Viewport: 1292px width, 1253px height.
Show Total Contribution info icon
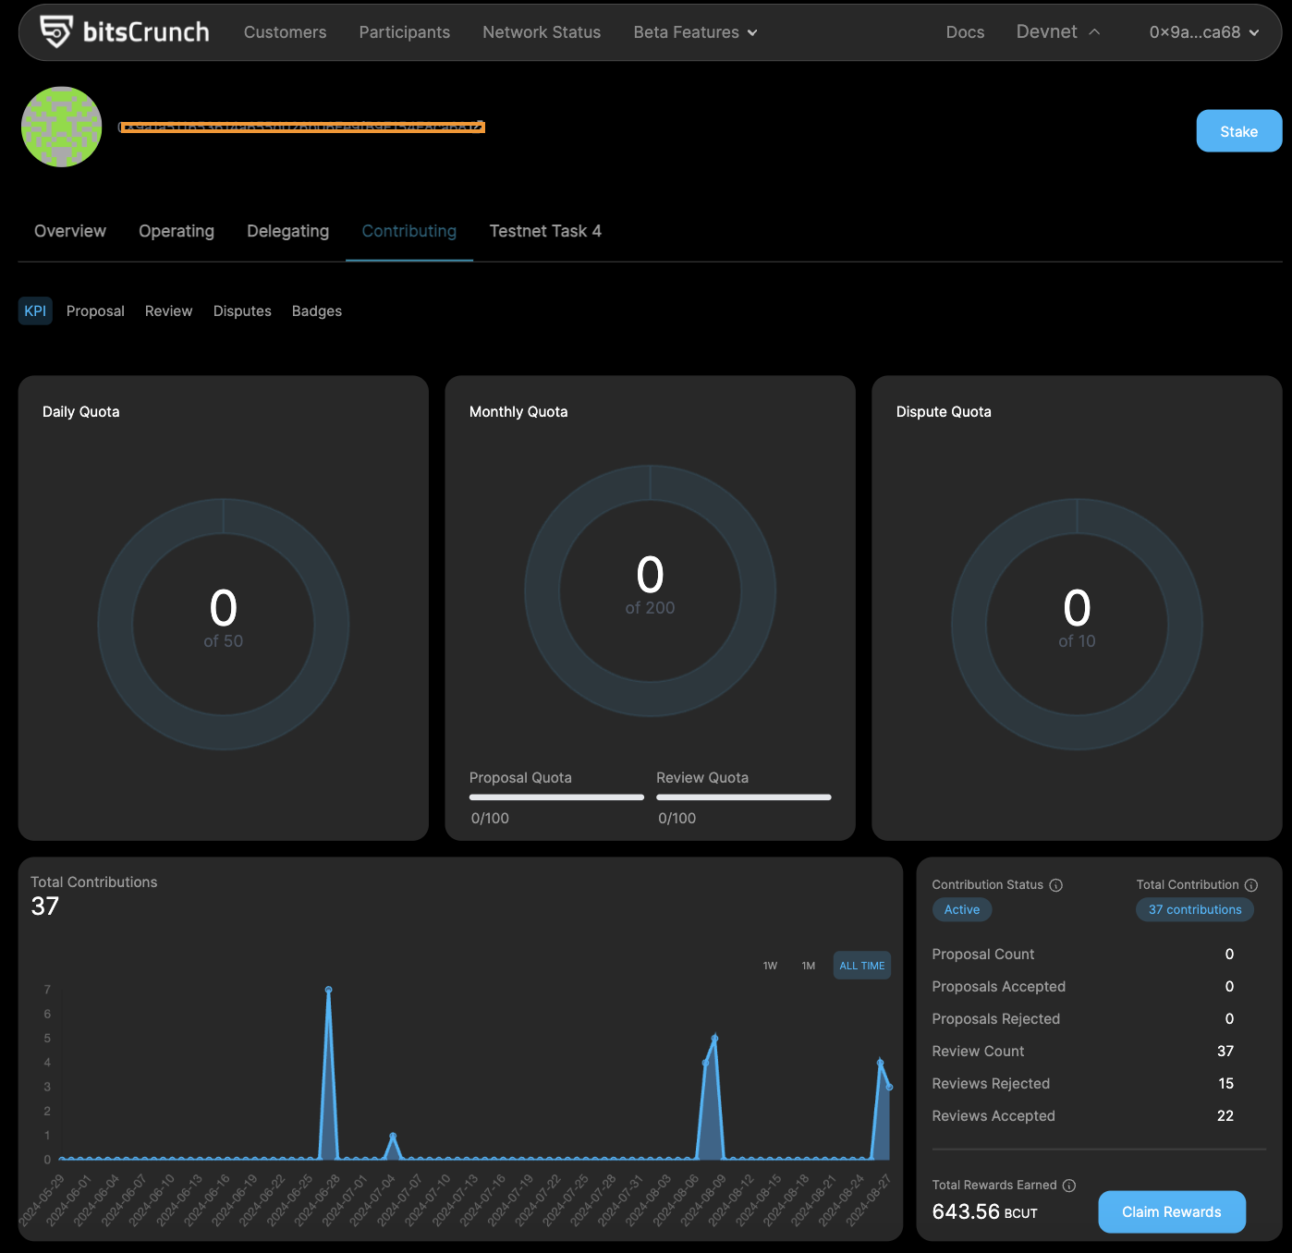click(x=1250, y=885)
